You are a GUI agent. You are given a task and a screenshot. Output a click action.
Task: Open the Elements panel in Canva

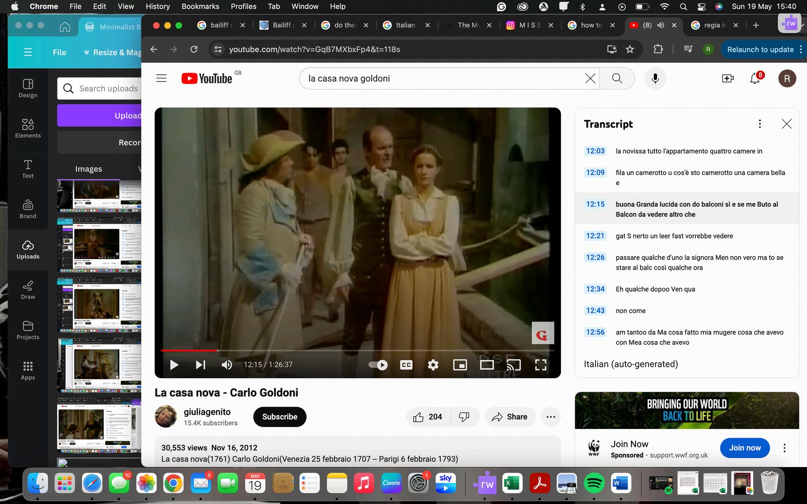(28, 128)
